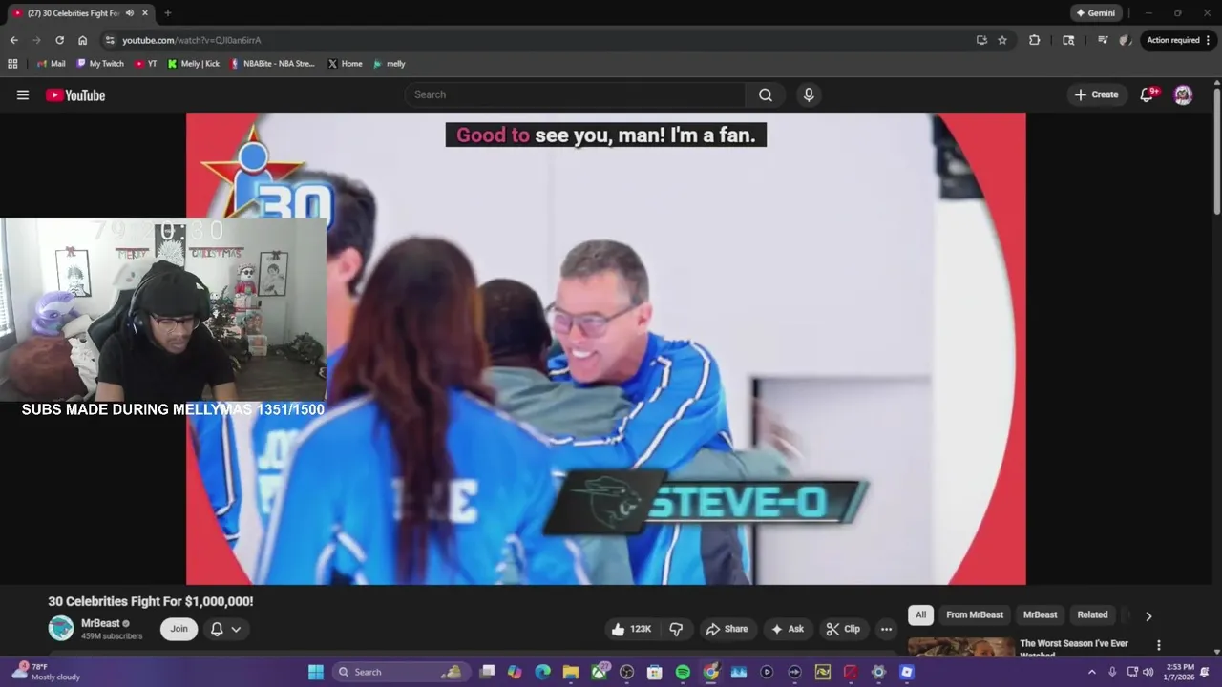
Task: Click the tray volume speaker icon
Action: pyautogui.click(x=1149, y=672)
